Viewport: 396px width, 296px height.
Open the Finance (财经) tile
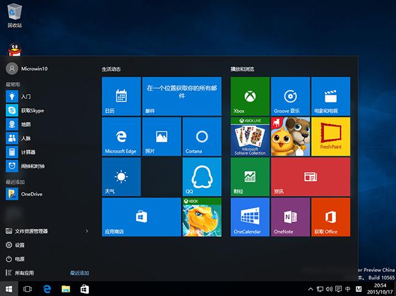click(250, 177)
